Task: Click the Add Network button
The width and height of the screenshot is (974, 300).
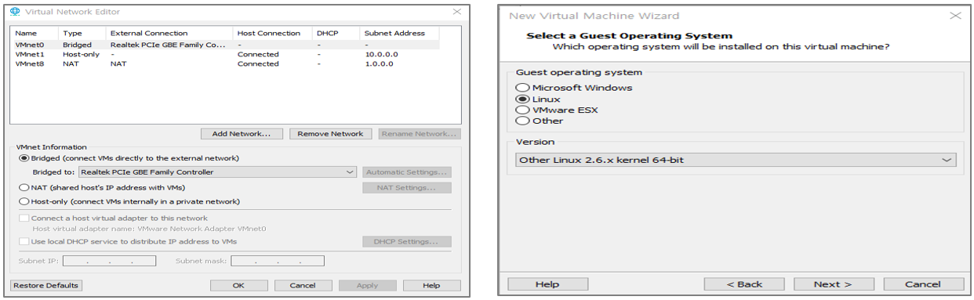Action: coord(242,134)
